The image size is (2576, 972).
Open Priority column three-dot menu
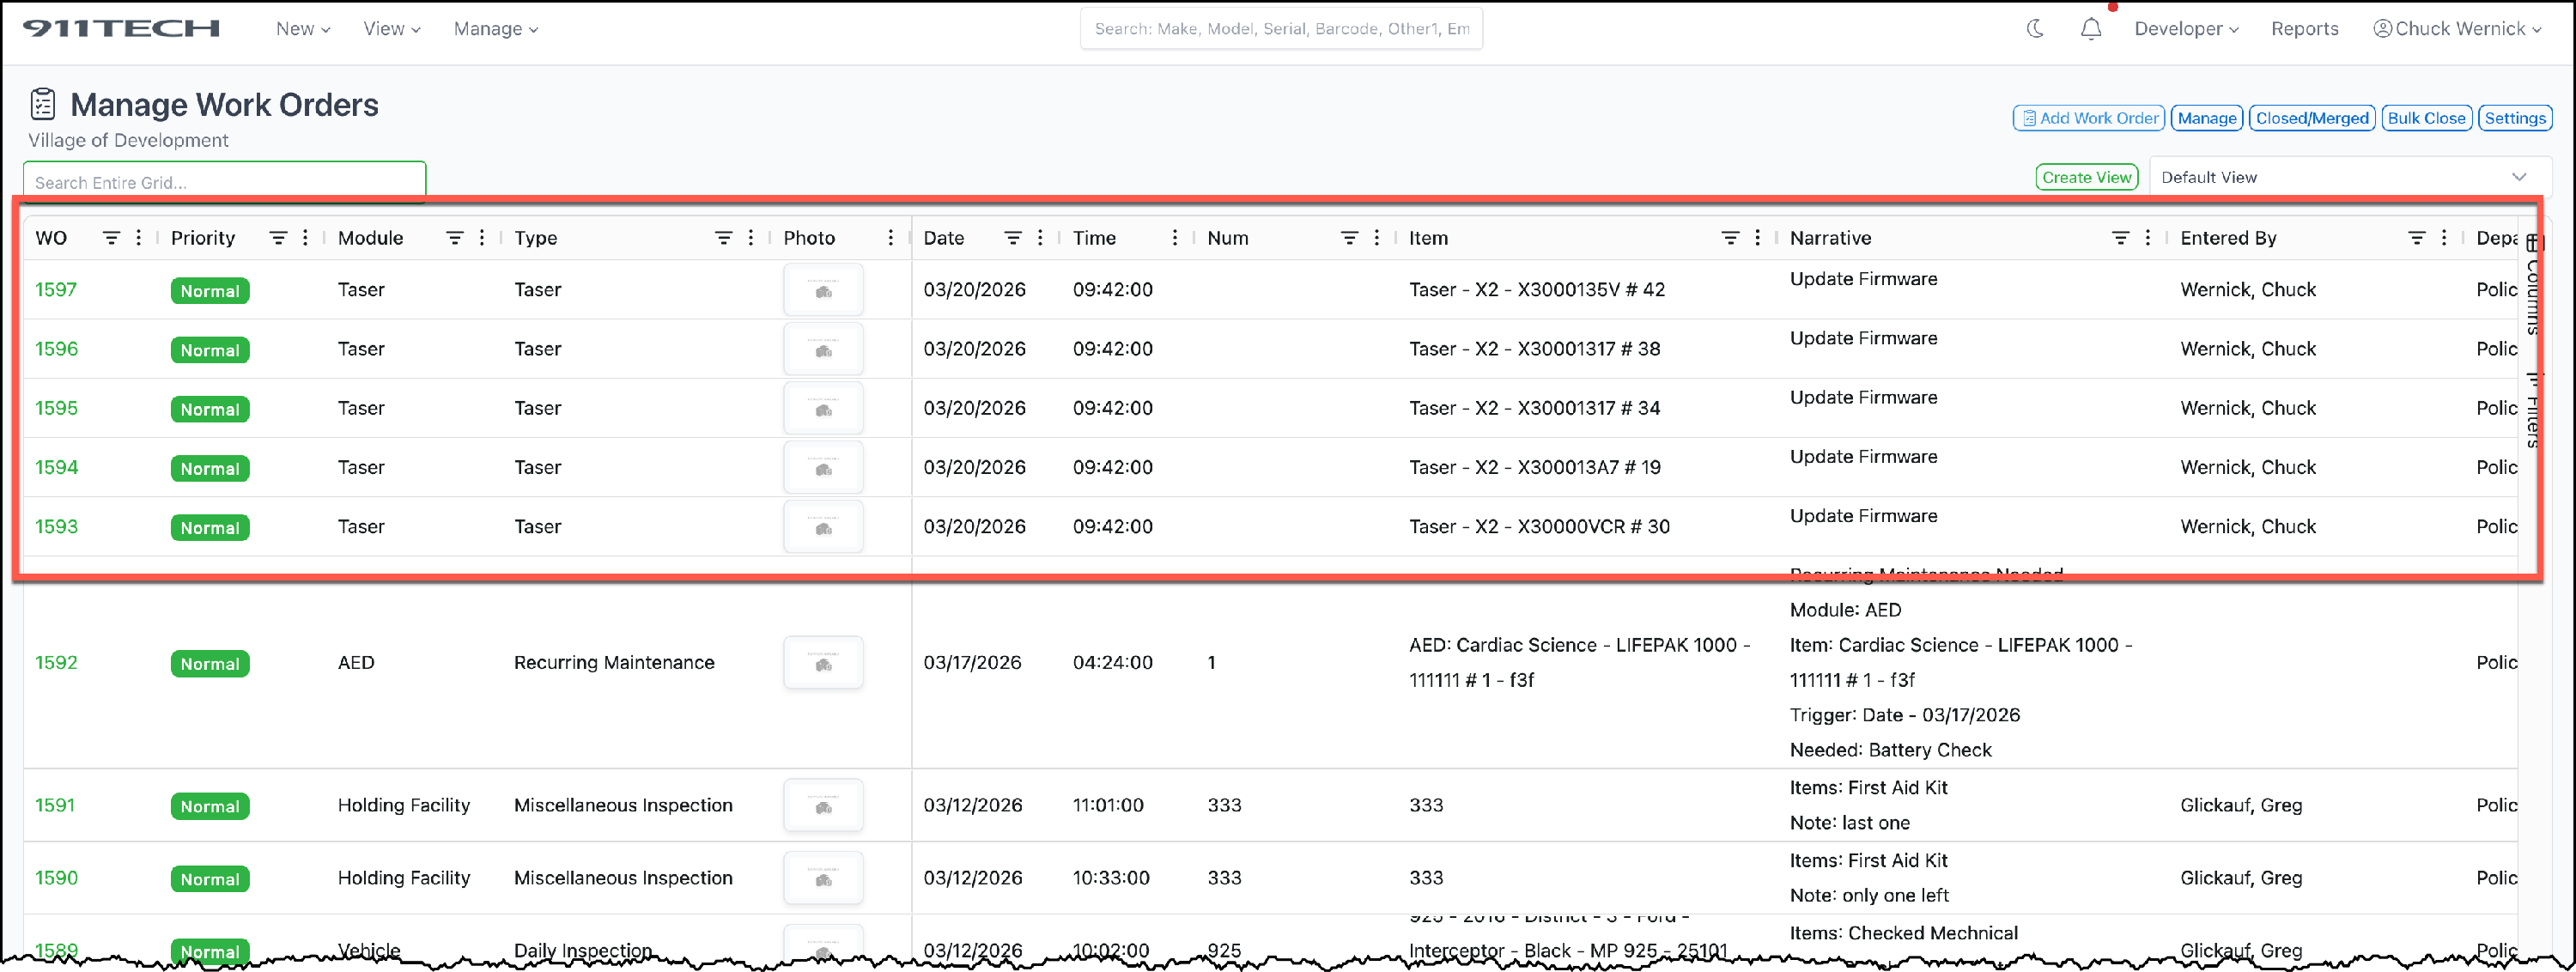tap(305, 238)
